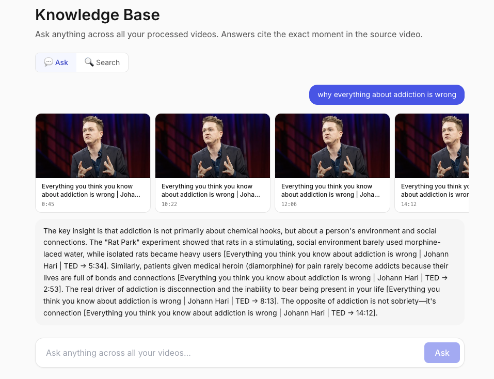Click the 8:13 citation in the answer
Screen dimensions: 494x379
pyautogui.click(x=267, y=301)
